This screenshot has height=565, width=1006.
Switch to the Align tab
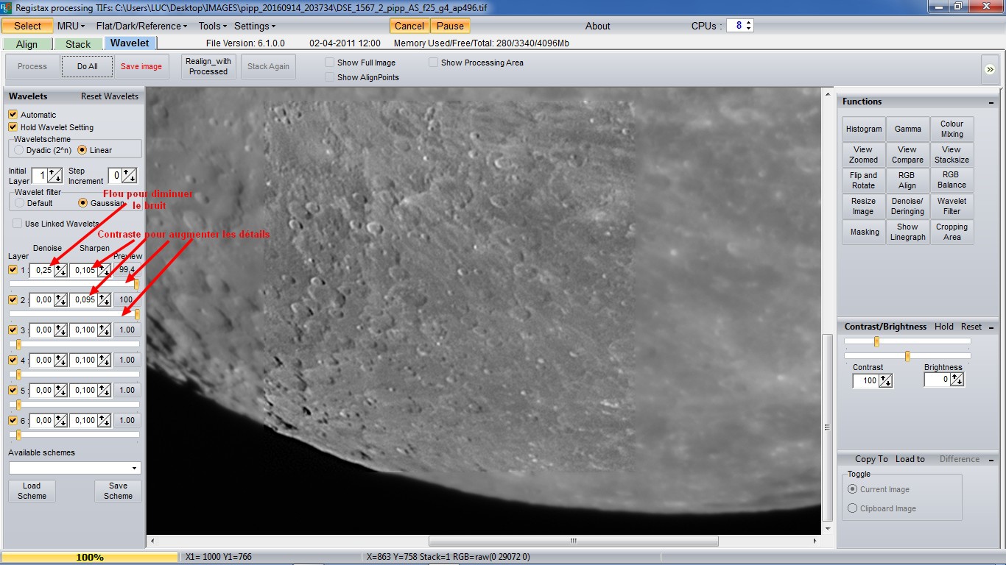(27, 44)
